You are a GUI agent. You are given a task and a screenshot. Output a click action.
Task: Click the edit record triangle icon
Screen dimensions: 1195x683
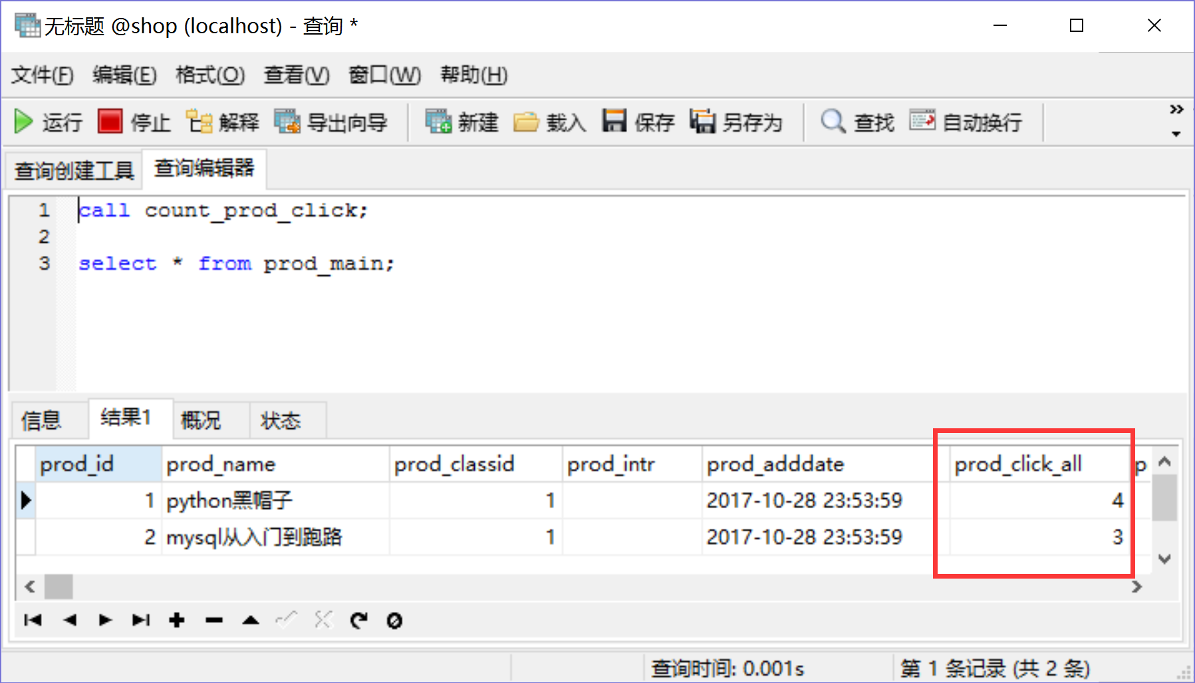click(251, 620)
